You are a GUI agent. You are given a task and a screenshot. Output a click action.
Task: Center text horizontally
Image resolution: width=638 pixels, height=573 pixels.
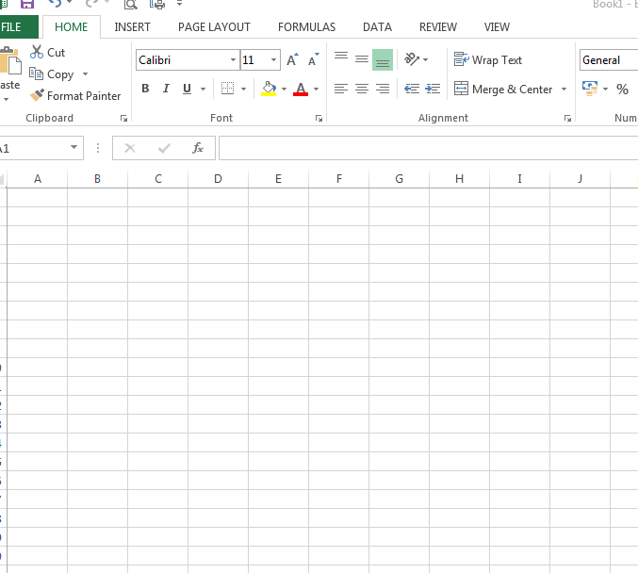[362, 89]
